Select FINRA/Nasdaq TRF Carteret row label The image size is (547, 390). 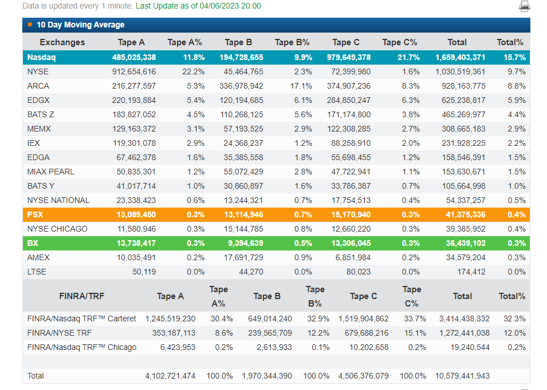(x=81, y=319)
